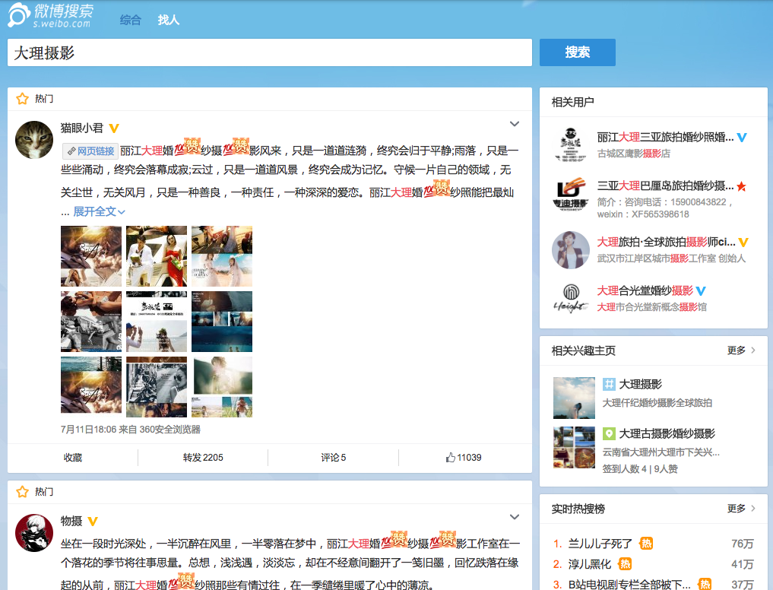Click the blue 搜索 button
This screenshot has height=590, width=773.
pyautogui.click(x=578, y=52)
